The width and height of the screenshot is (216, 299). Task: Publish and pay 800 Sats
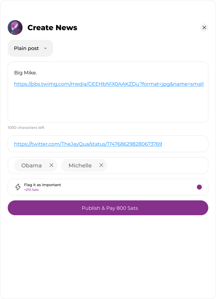tap(108, 208)
